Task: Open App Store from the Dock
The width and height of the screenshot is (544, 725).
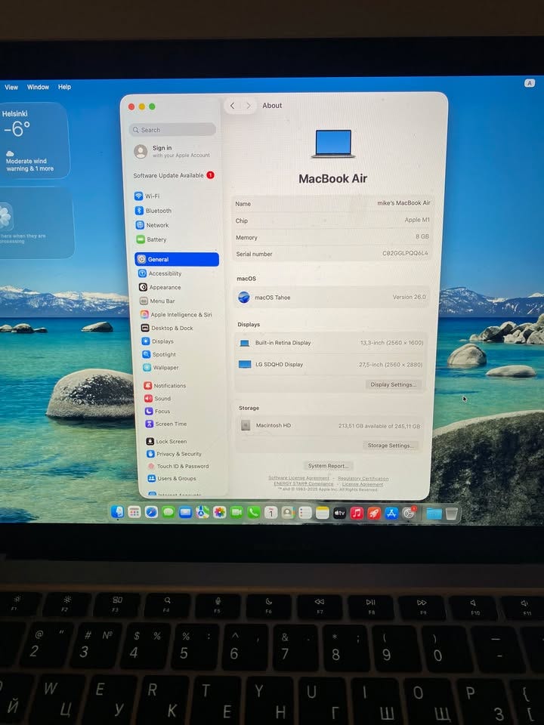Action: click(391, 514)
